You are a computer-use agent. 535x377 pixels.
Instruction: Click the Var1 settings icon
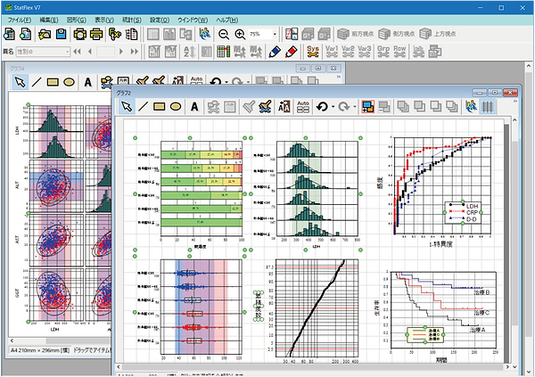(x=332, y=52)
